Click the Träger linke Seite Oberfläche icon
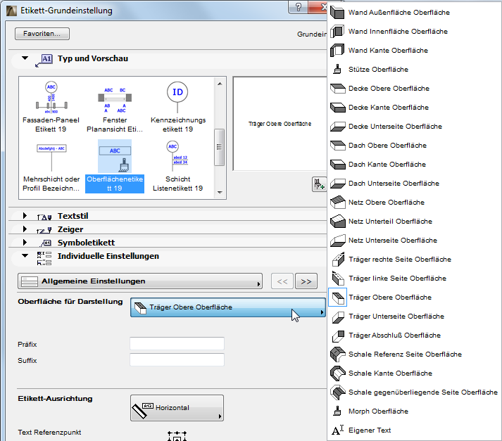 coord(338,279)
